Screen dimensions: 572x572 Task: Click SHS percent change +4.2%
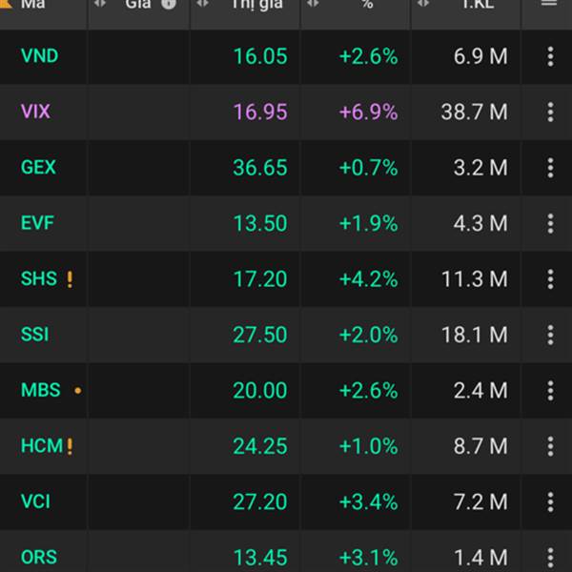coord(368,279)
